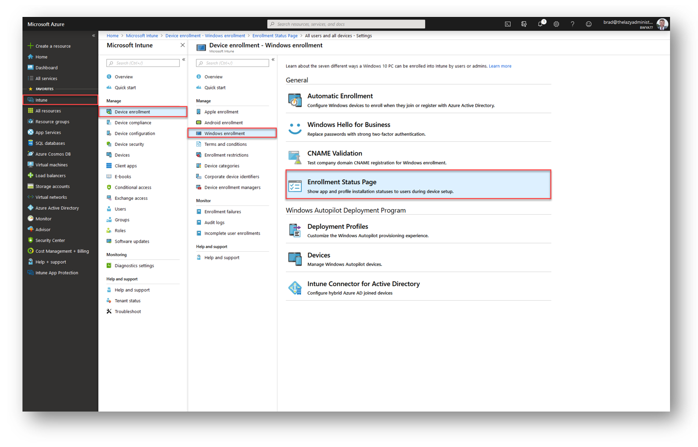The height and width of the screenshot is (447, 698).
Task: Click Device enrollment - Windows enrollment breadcrumb
Action: (x=205, y=35)
